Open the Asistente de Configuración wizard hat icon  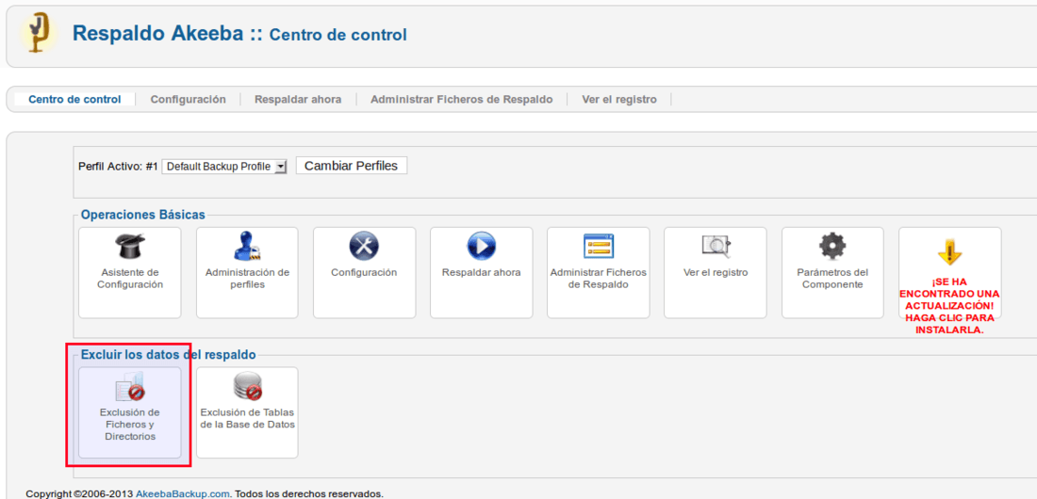point(130,247)
